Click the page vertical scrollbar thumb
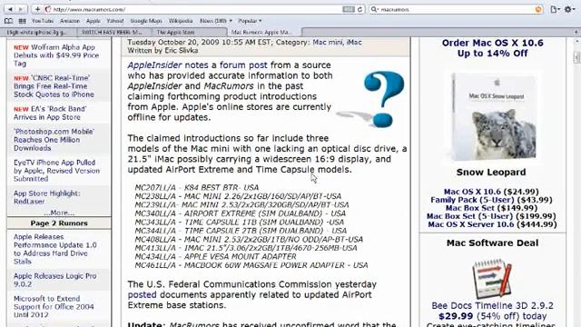This screenshot has width=581, height=327. (x=577, y=57)
